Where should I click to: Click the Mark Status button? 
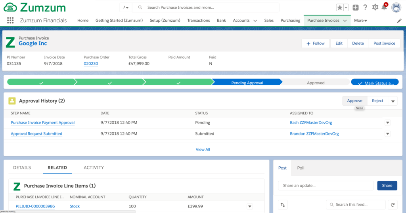375,82
